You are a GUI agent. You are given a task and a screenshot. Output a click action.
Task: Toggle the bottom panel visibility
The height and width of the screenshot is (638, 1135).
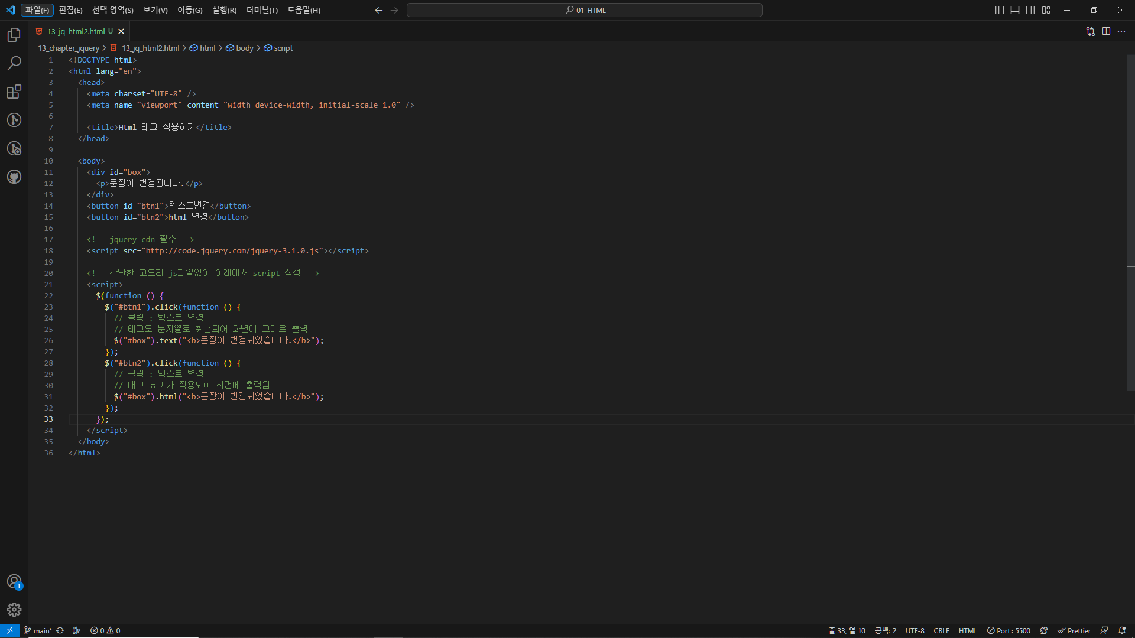[1015, 10]
